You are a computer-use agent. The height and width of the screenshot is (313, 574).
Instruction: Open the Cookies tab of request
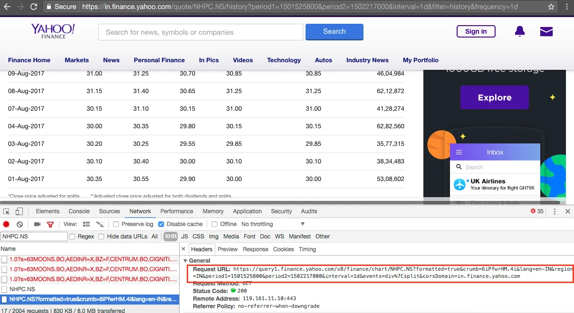[x=284, y=249]
